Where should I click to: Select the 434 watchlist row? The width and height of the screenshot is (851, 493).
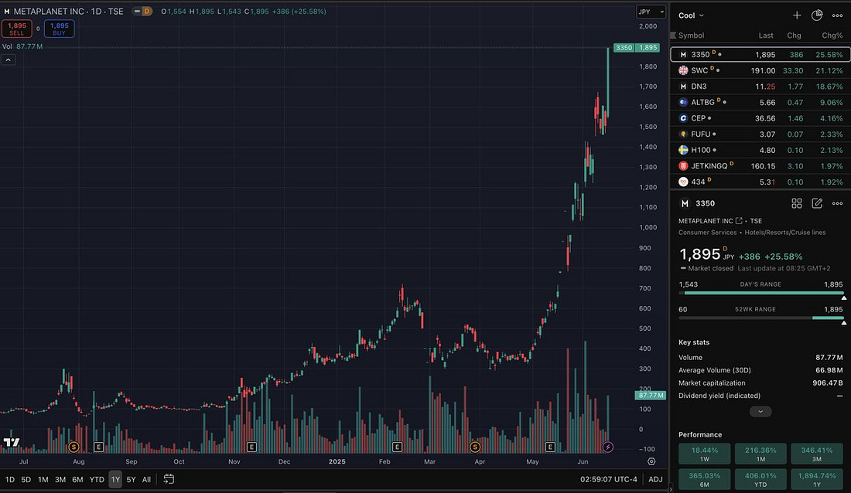pyautogui.click(x=760, y=182)
